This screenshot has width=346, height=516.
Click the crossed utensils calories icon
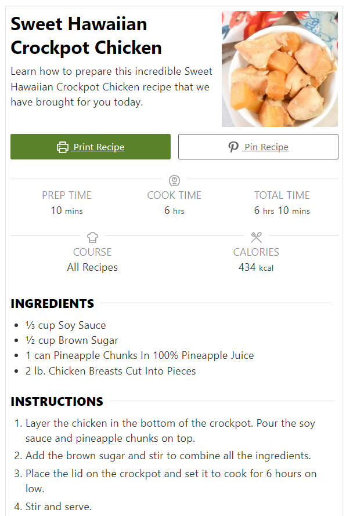256,237
